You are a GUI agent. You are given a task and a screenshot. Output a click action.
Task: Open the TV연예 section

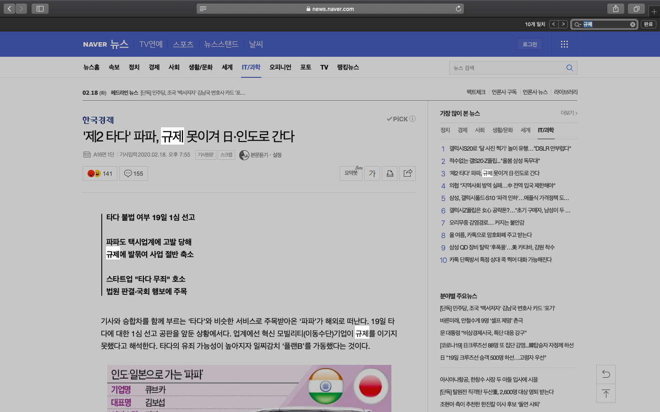pyautogui.click(x=151, y=44)
